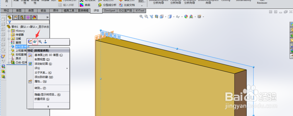The width and height of the screenshot is (293, 116).
Task: Expand the 凸台-拉伸 feature node
Action: click(x=8, y=62)
